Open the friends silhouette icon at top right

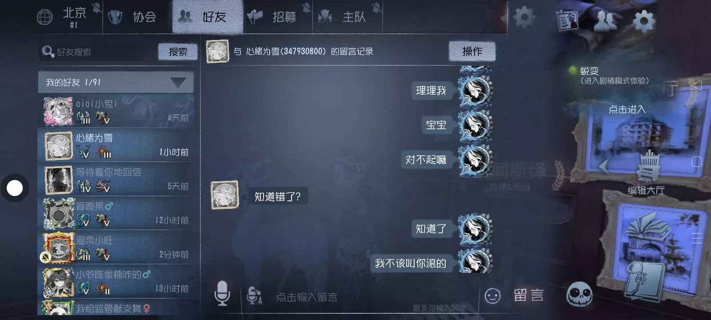coord(605,20)
